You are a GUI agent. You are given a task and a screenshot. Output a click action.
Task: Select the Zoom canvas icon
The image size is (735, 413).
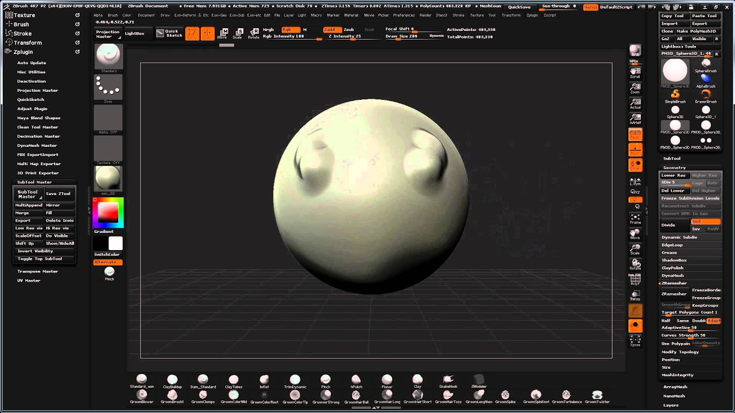tap(635, 87)
